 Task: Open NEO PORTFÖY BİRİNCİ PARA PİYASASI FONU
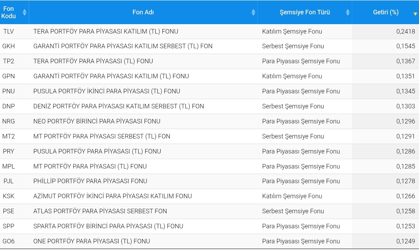[97, 121]
